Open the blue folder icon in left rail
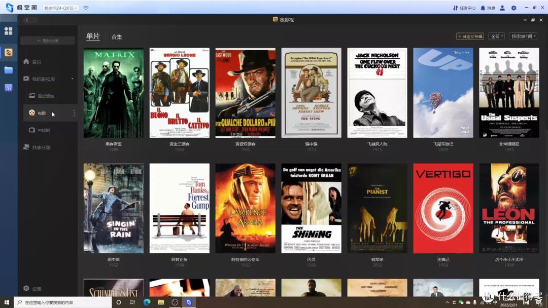The image size is (548, 308). pyautogui.click(x=9, y=70)
